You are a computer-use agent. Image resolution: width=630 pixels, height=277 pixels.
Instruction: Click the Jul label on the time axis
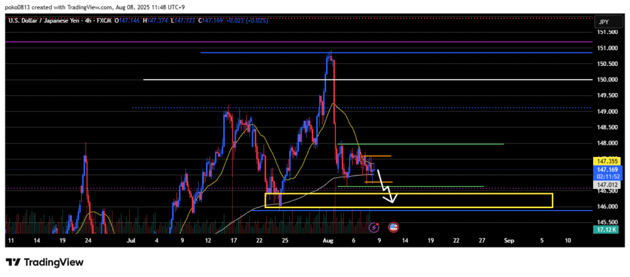(x=130, y=239)
